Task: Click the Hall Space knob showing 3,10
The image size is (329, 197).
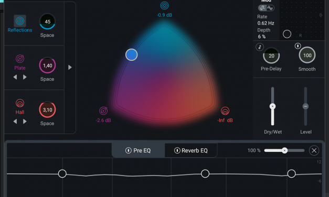Action: [x=47, y=110]
